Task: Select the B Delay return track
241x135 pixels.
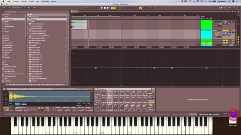Action: tap(206, 43)
